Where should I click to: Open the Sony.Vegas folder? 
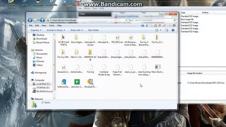77,39
